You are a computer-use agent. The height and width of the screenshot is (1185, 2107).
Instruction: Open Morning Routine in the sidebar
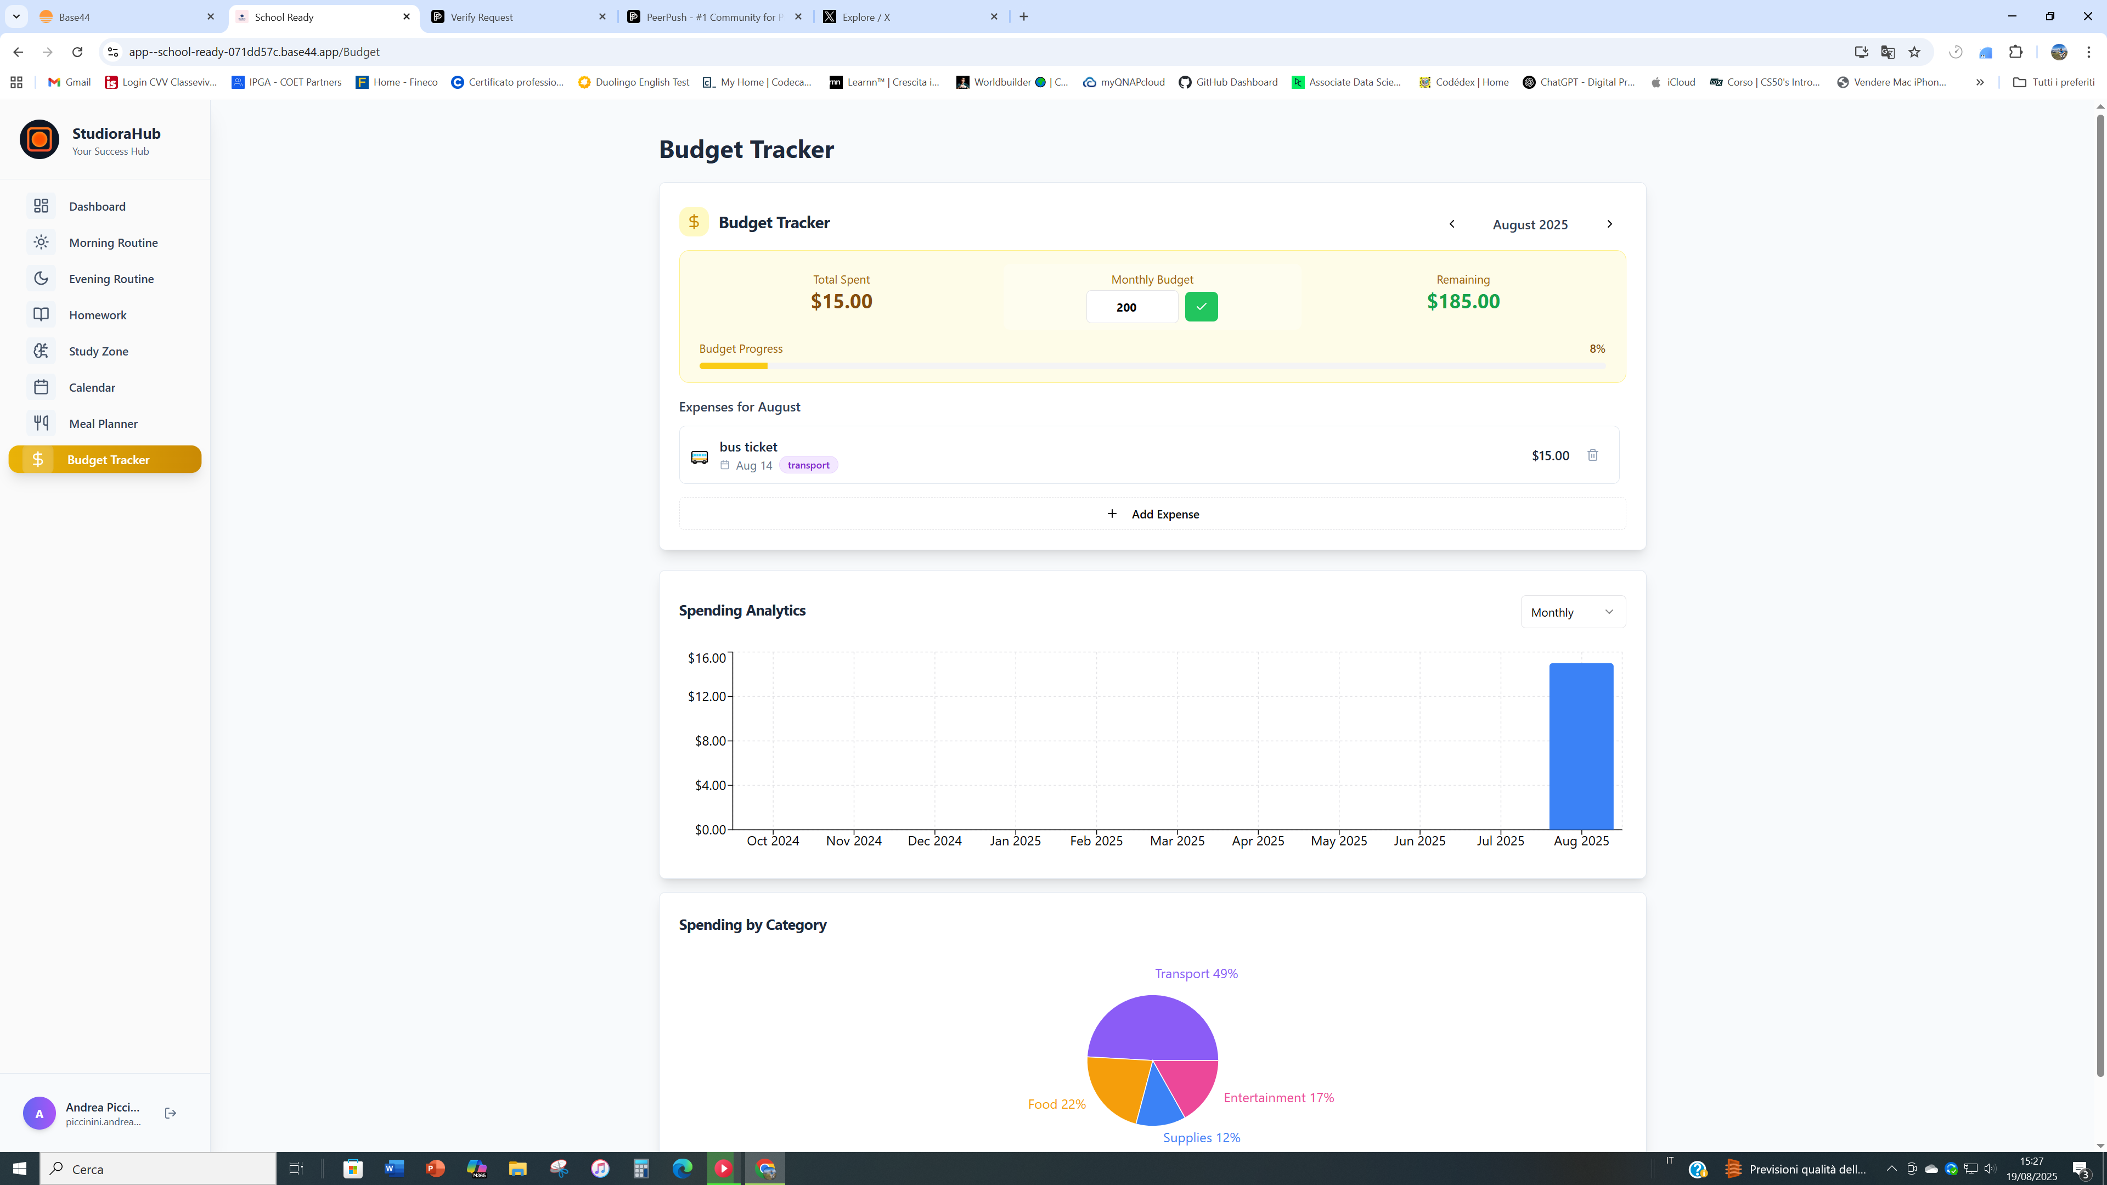(x=105, y=242)
